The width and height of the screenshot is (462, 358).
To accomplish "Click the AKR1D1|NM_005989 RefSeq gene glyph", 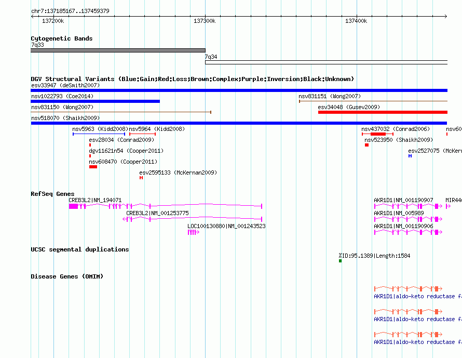I will (x=408, y=219).
